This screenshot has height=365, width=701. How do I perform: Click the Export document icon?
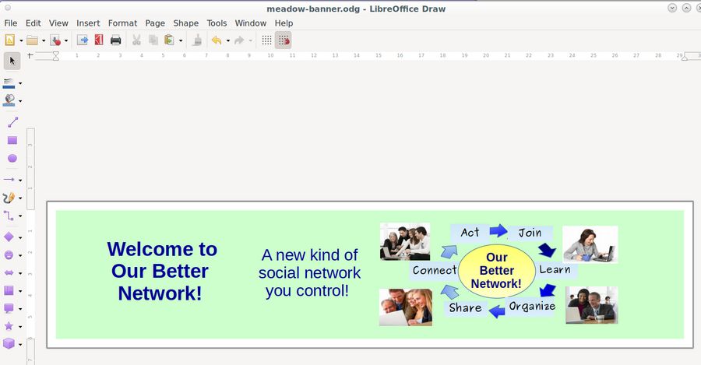[82, 40]
